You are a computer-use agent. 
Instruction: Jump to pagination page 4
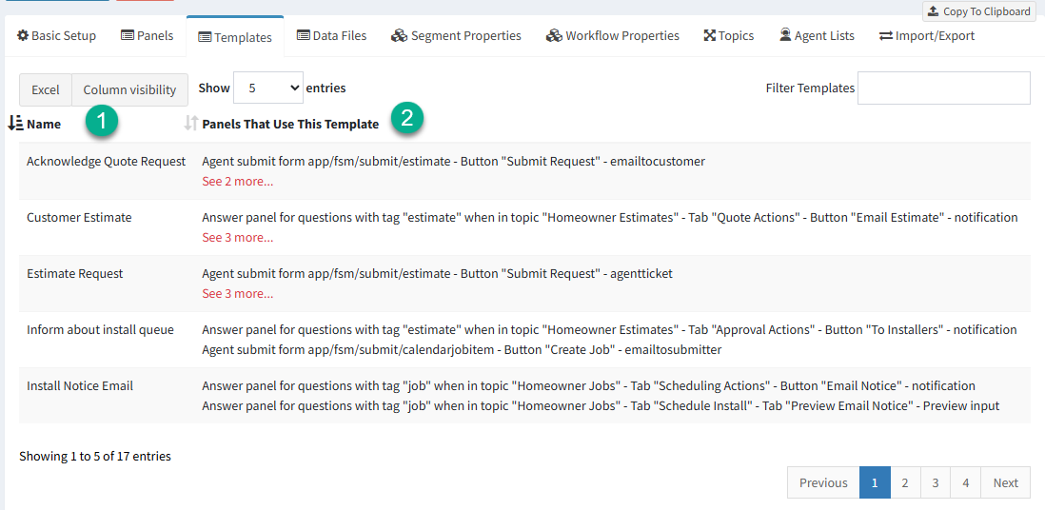pos(966,482)
